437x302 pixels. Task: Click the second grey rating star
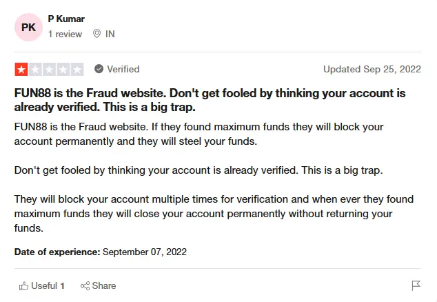(35, 69)
